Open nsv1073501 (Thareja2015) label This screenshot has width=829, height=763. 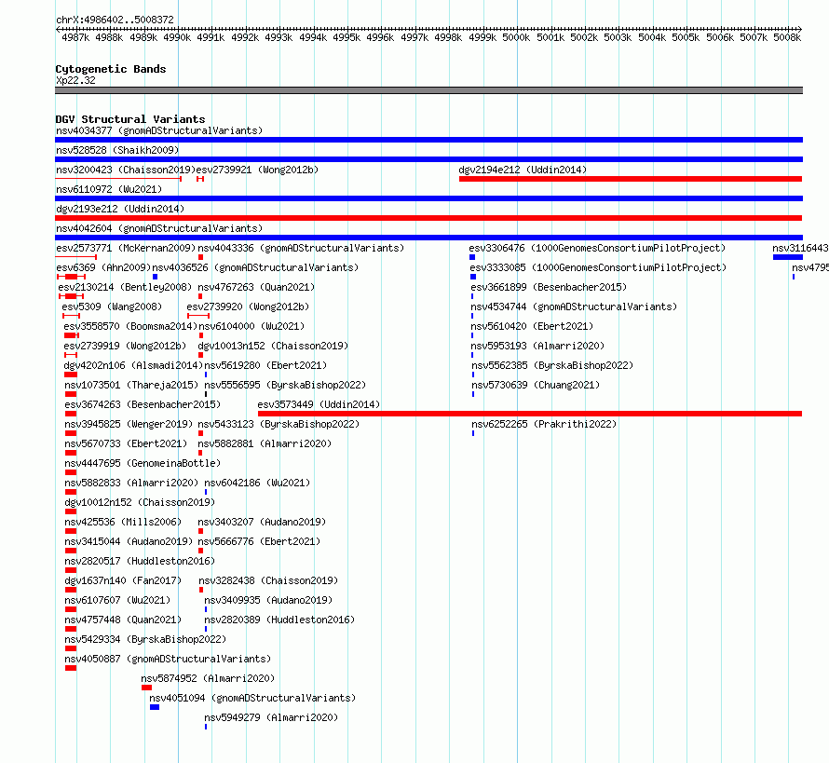[x=131, y=385]
